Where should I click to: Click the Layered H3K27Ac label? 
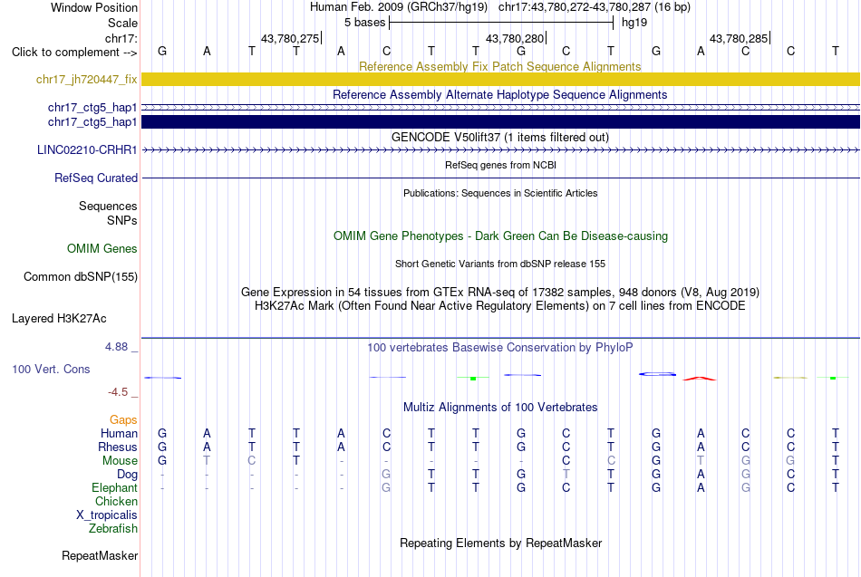[59, 319]
